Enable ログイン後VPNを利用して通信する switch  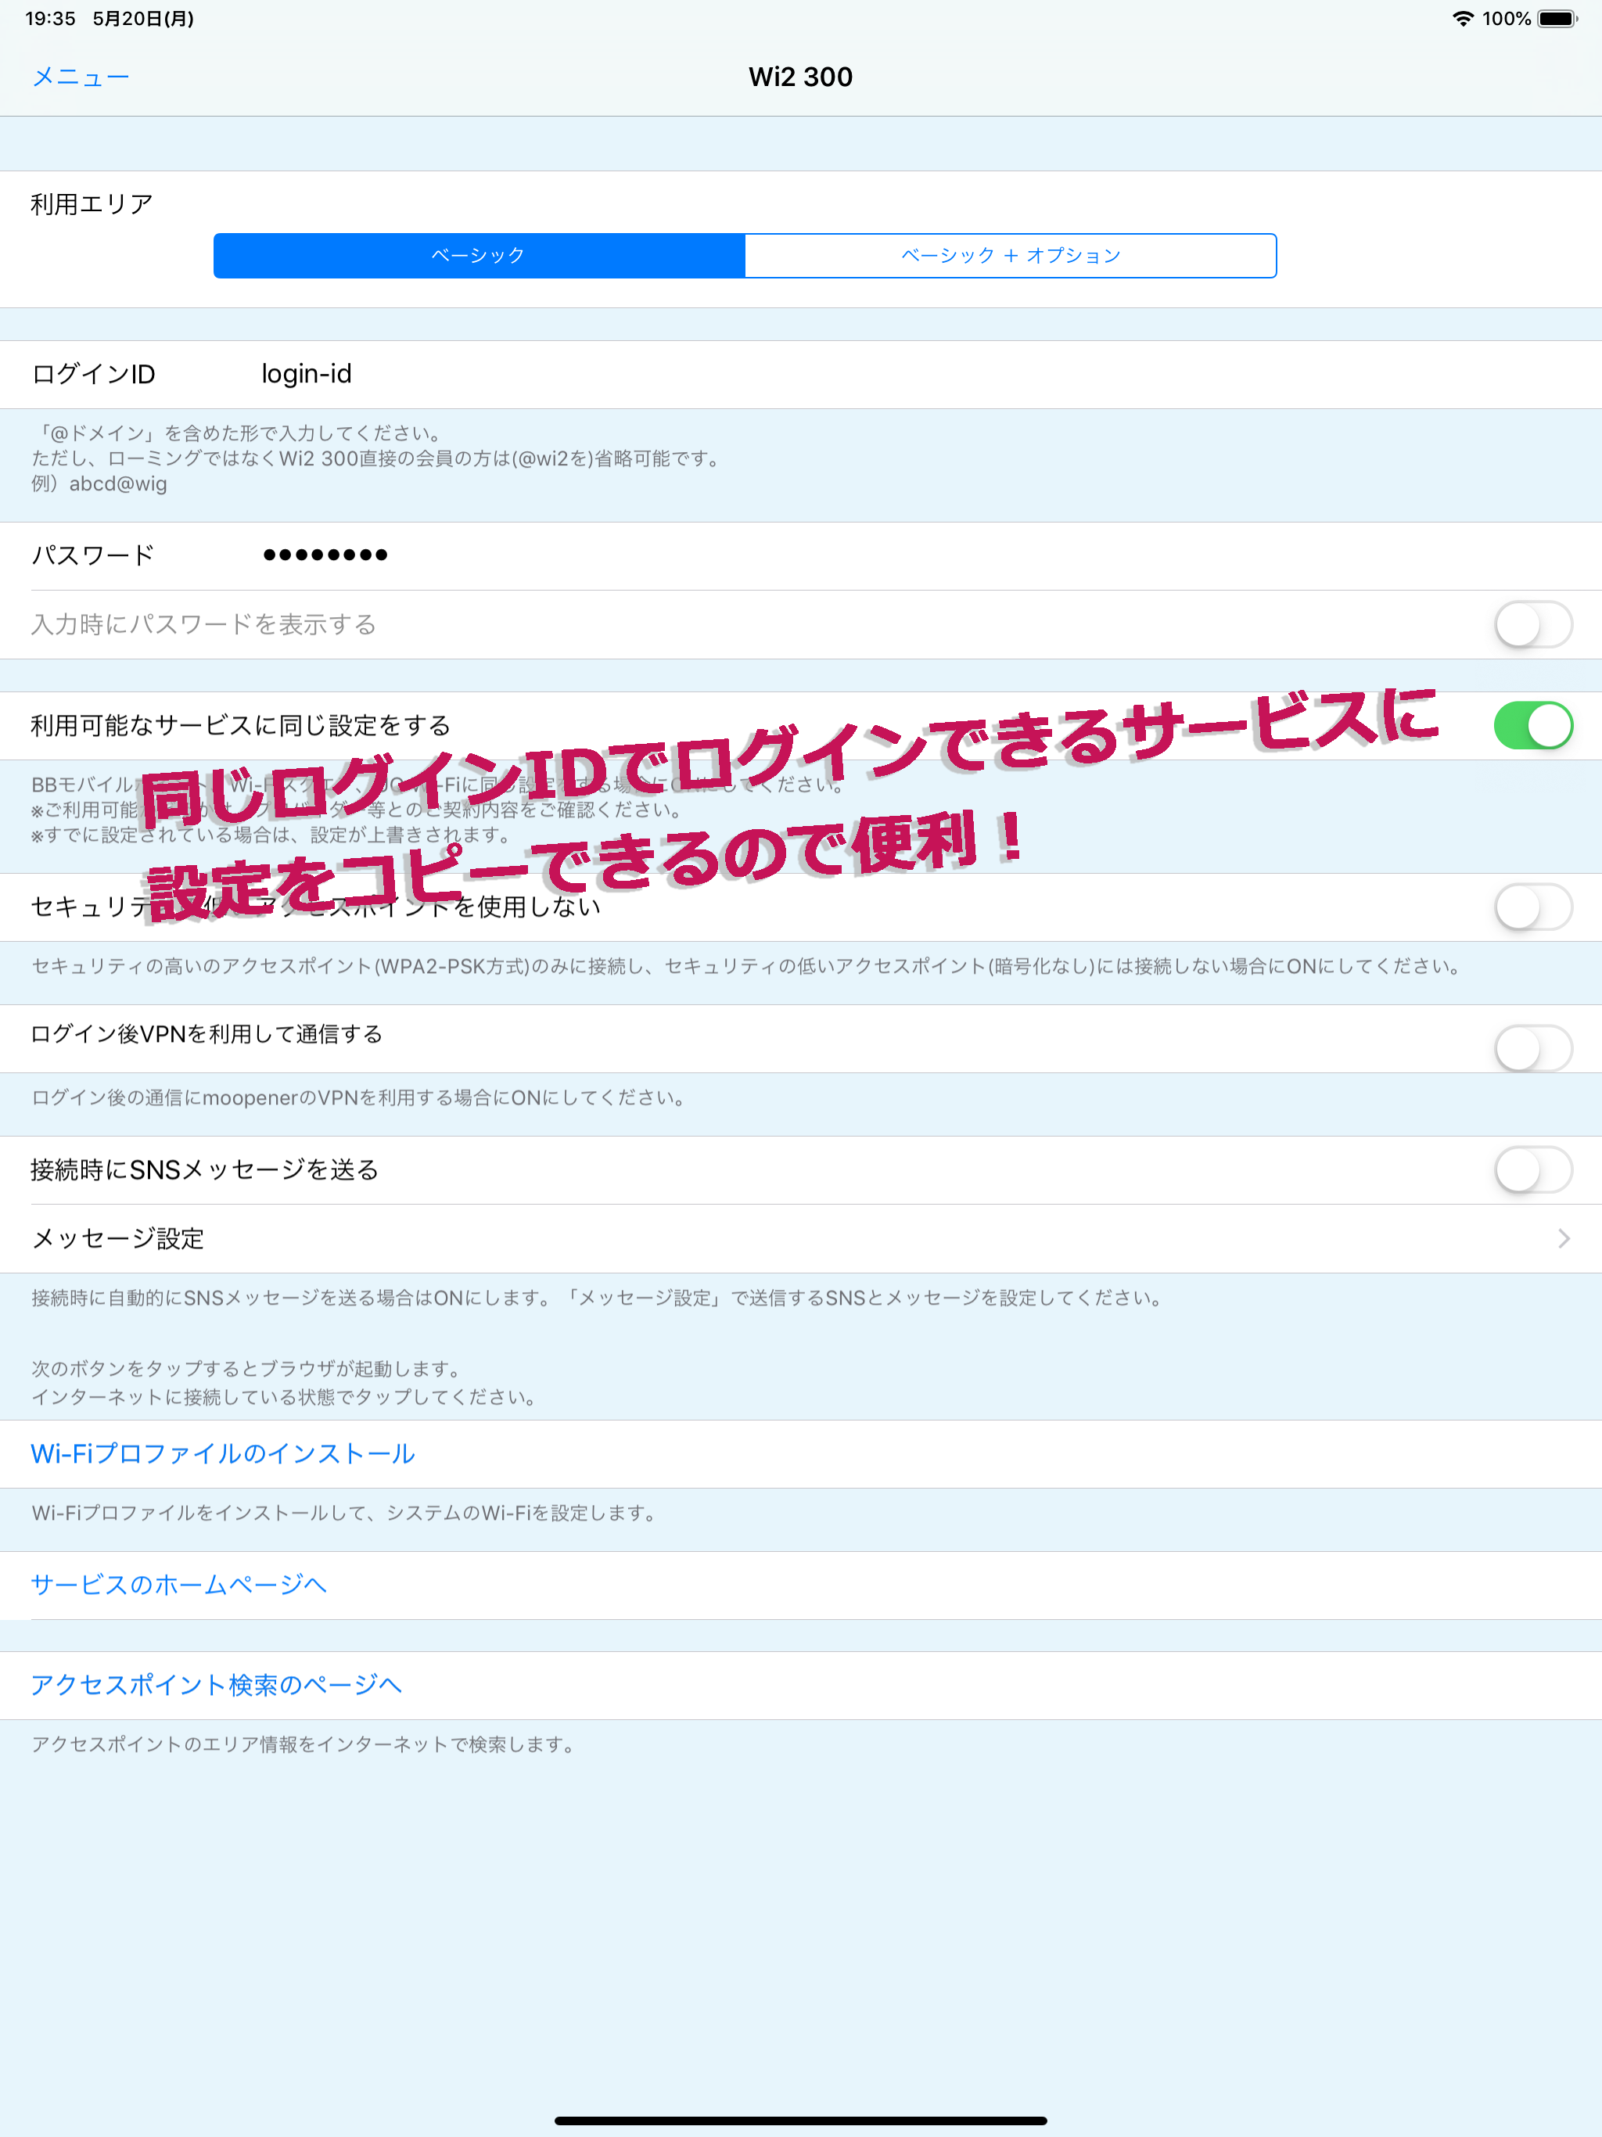click(1533, 1048)
